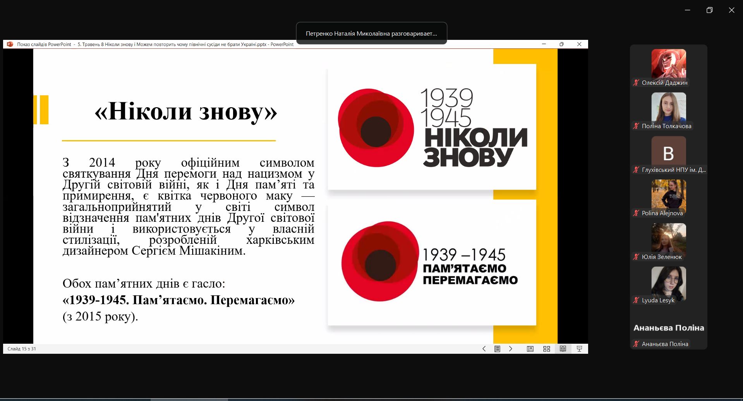The height and width of the screenshot is (401, 743).
Task: Click the speaker notification Петренко Наталія Миколаївна
Action: (371, 33)
